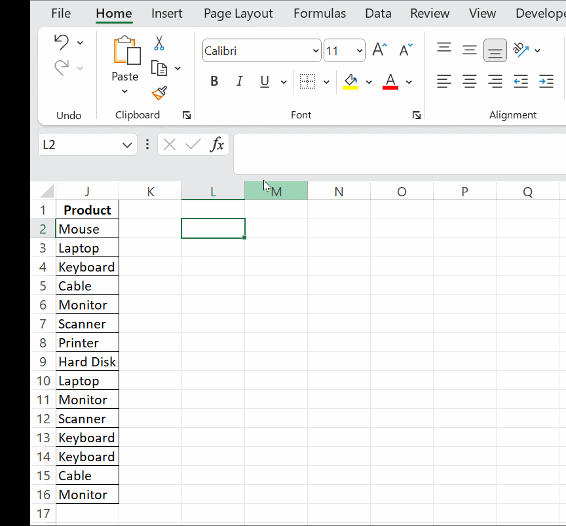566x526 pixels.
Task: Apply the Increase Font Size icon
Action: [379, 48]
